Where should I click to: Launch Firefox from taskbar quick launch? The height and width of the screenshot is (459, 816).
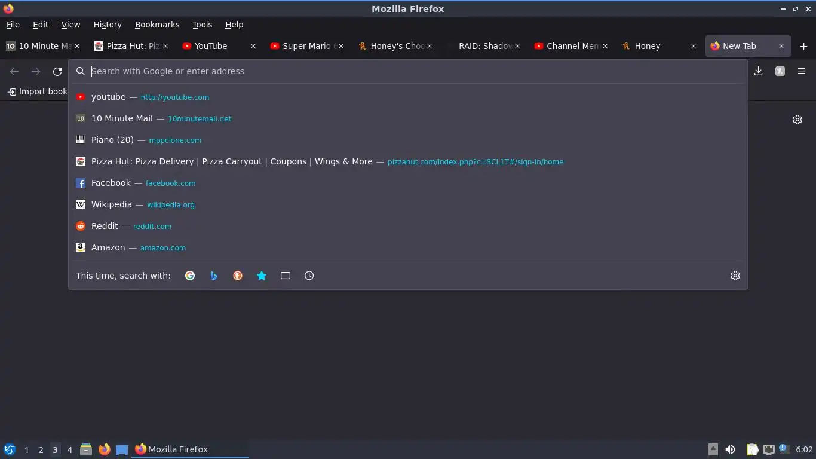click(104, 449)
